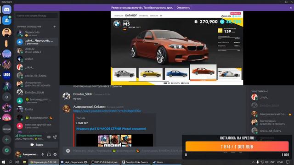Select the silver BMW M5 thumbnail
Screen dimensions: 294x165
pos(124,74)
